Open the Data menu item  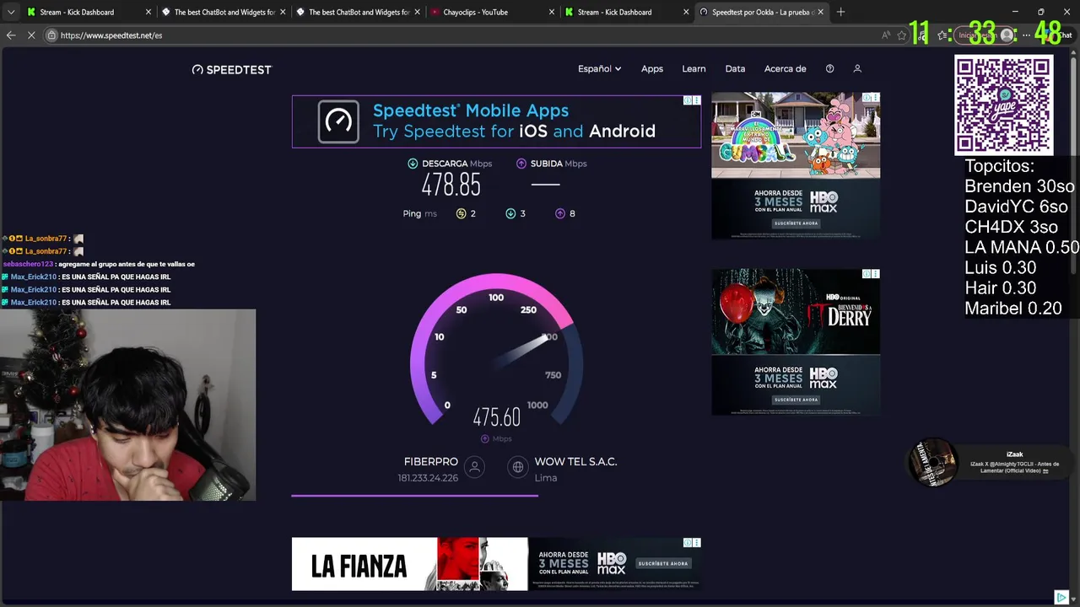tap(735, 68)
